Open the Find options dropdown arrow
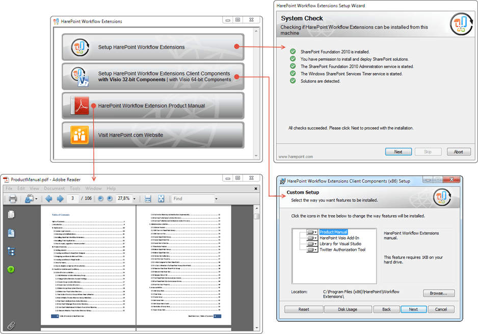 click(216, 199)
